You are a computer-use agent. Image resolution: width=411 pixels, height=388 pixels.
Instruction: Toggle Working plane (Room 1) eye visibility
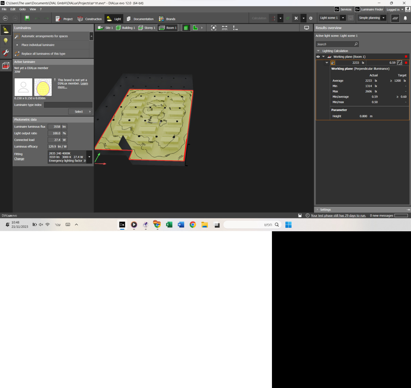coord(318,57)
